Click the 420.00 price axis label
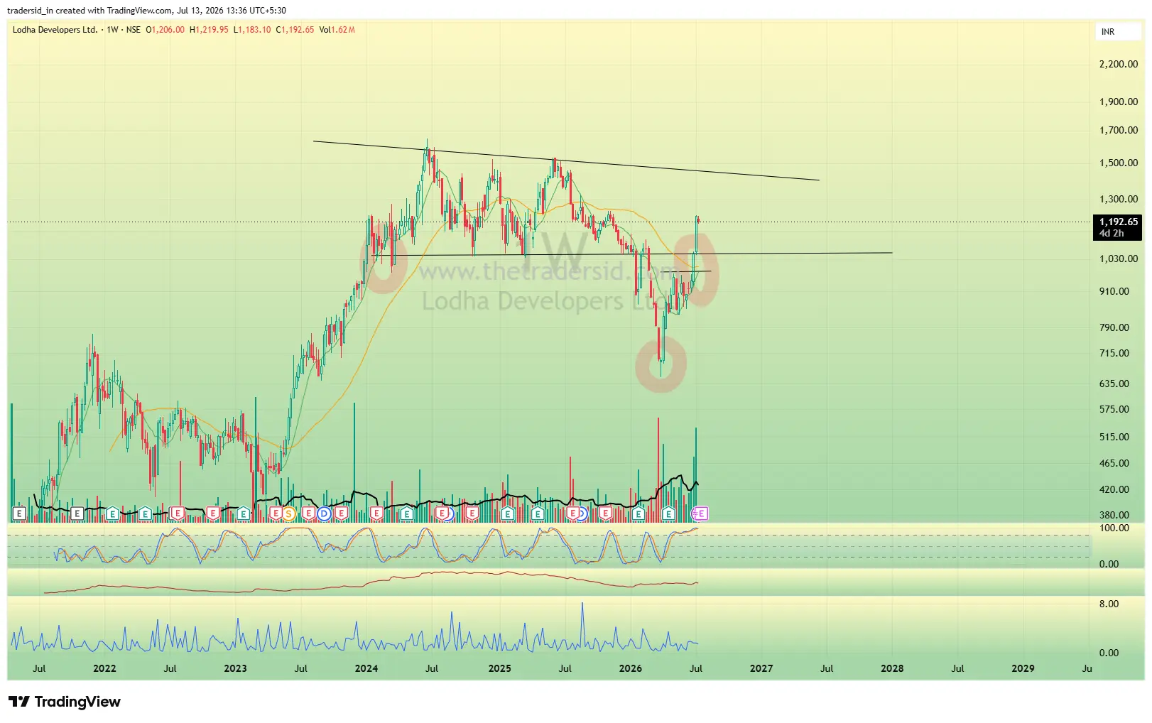Screen dimensions: 1152x723 tap(1114, 489)
